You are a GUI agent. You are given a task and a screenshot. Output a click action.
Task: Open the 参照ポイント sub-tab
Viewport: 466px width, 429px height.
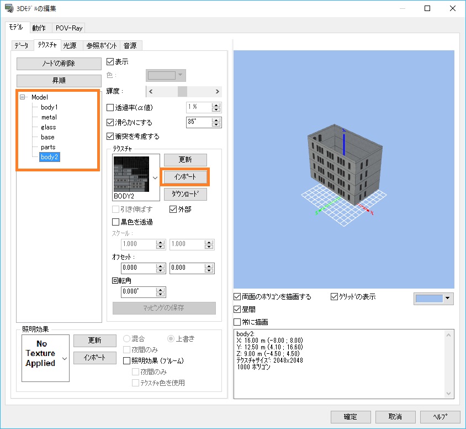click(x=102, y=45)
